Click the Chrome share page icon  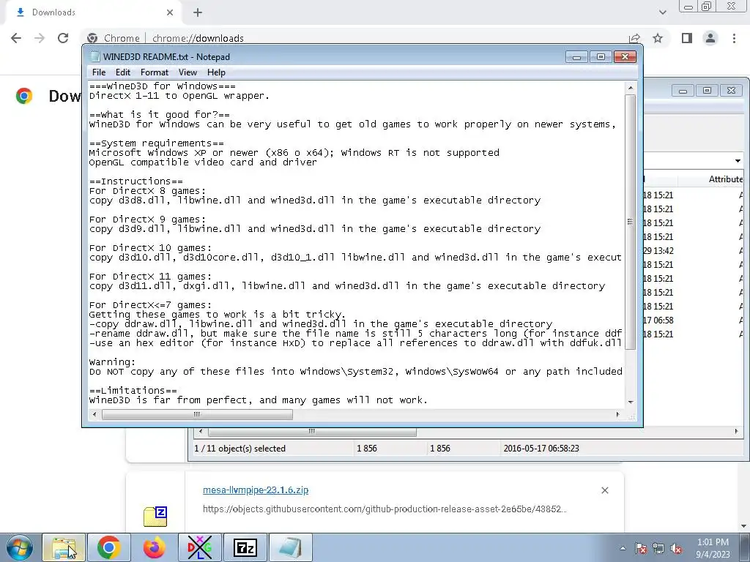tap(635, 38)
